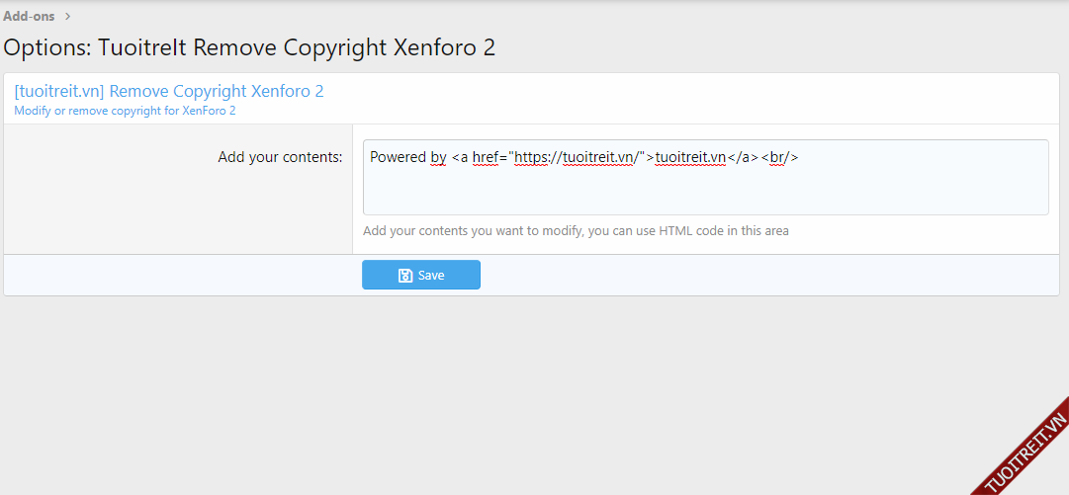The height and width of the screenshot is (495, 1069).
Task: Click "https" in the URL text
Action: [535, 157]
